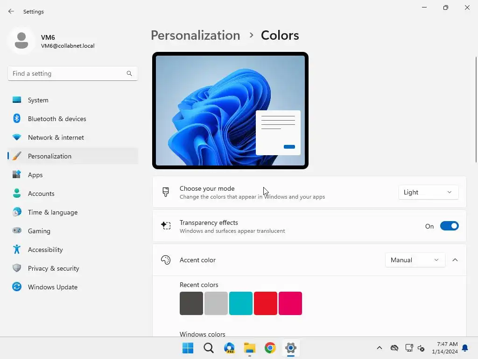Screen dimensions: 478x359
Task: Click the settings page vertical scrollbar
Action: [476, 110]
